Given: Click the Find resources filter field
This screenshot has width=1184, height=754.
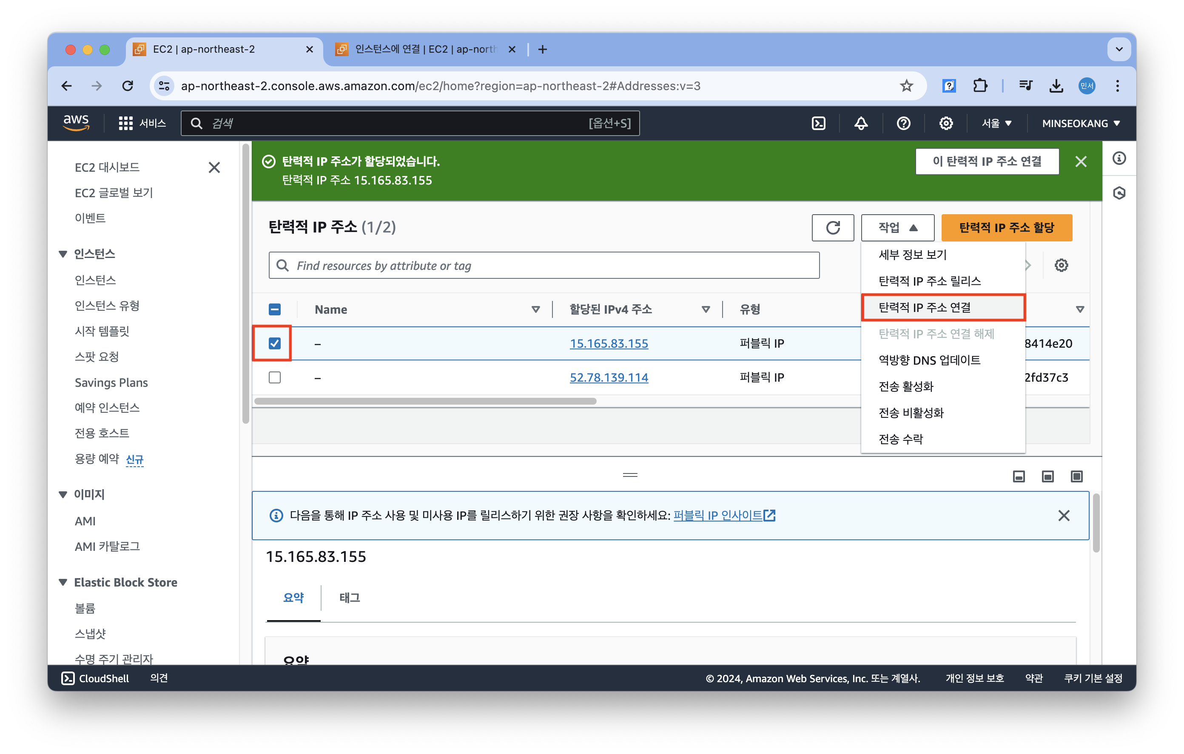Looking at the screenshot, I should pyautogui.click(x=544, y=265).
